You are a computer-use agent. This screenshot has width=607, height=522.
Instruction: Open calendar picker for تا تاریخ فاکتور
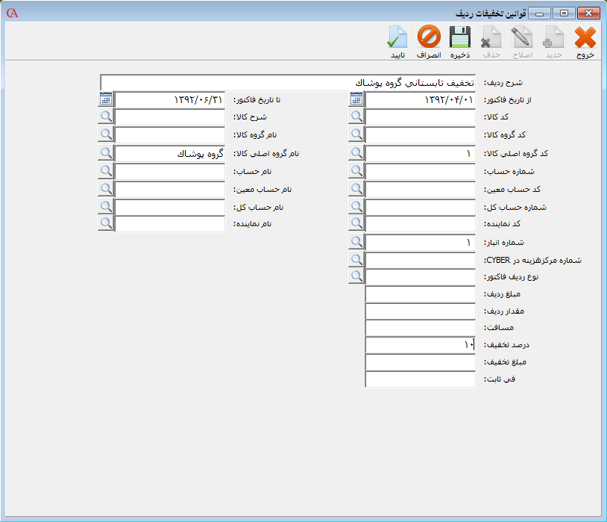106,99
